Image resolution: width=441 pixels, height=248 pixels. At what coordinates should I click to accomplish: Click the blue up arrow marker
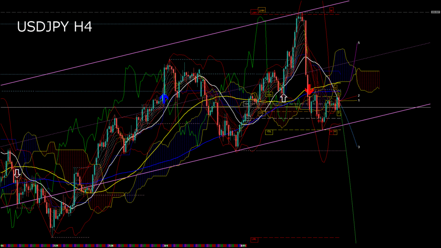(164, 98)
